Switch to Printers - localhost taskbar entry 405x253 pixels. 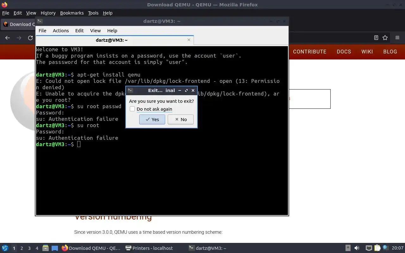pyautogui.click(x=155, y=248)
